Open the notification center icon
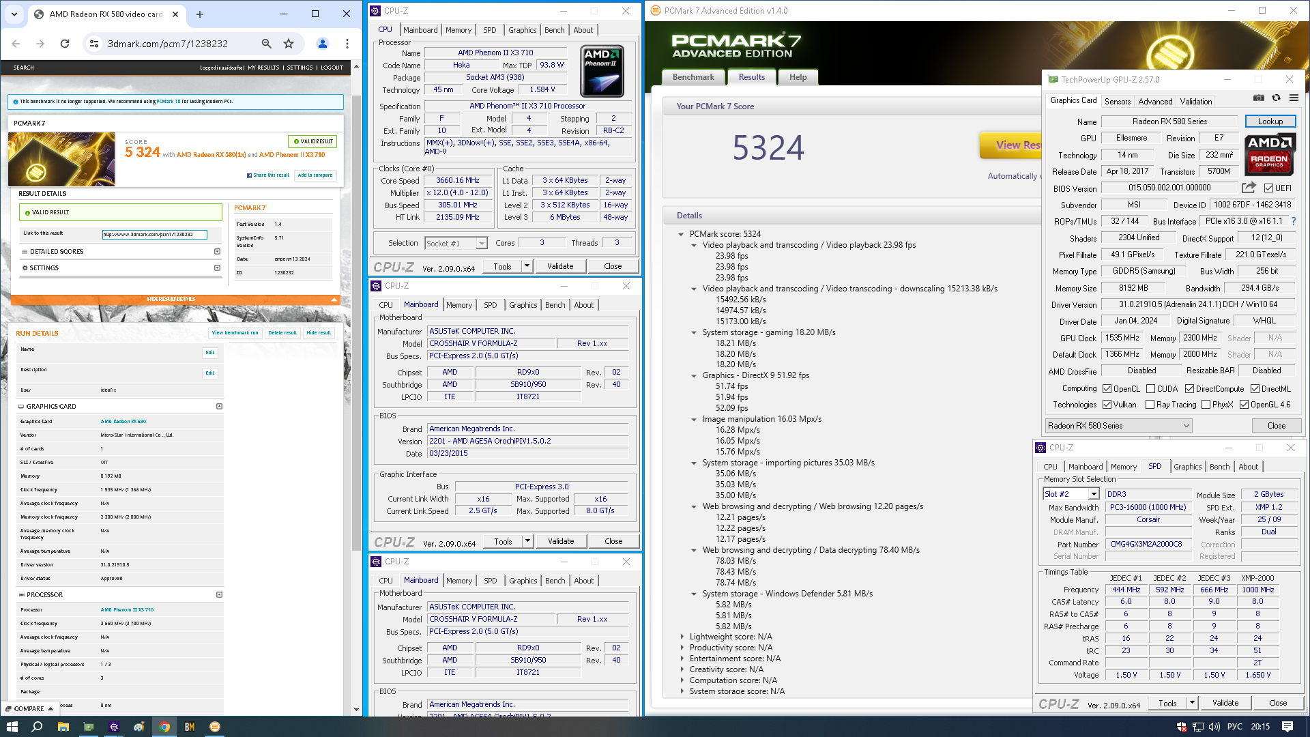Viewport: 1310px width, 737px height. pos(1287,727)
